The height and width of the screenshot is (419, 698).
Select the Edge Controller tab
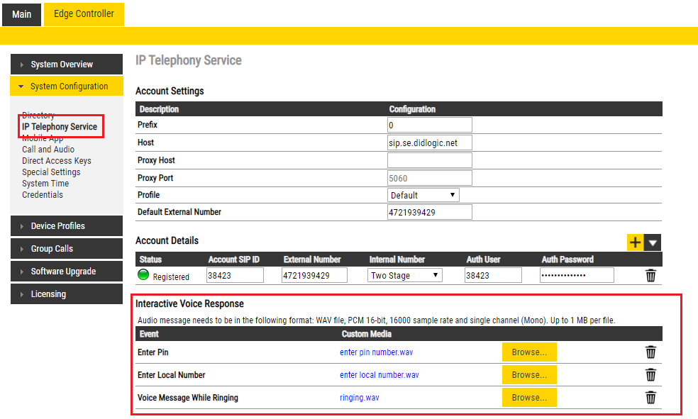click(x=84, y=14)
